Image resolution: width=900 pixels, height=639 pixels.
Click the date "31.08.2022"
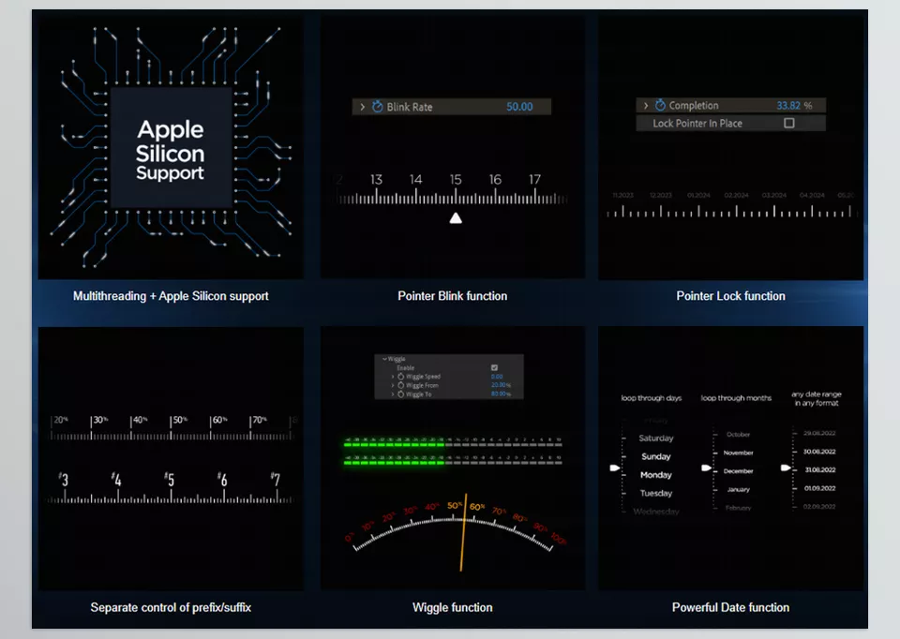point(819,469)
